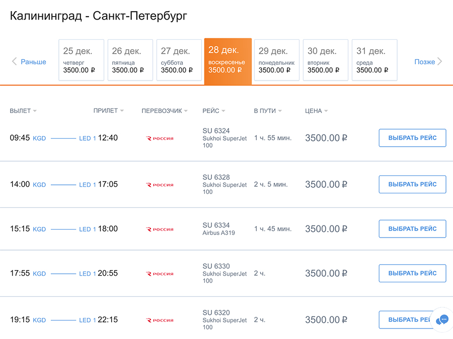Sort flights by ЦЕНА column
Screen dimensions: 453x339
pos(316,111)
